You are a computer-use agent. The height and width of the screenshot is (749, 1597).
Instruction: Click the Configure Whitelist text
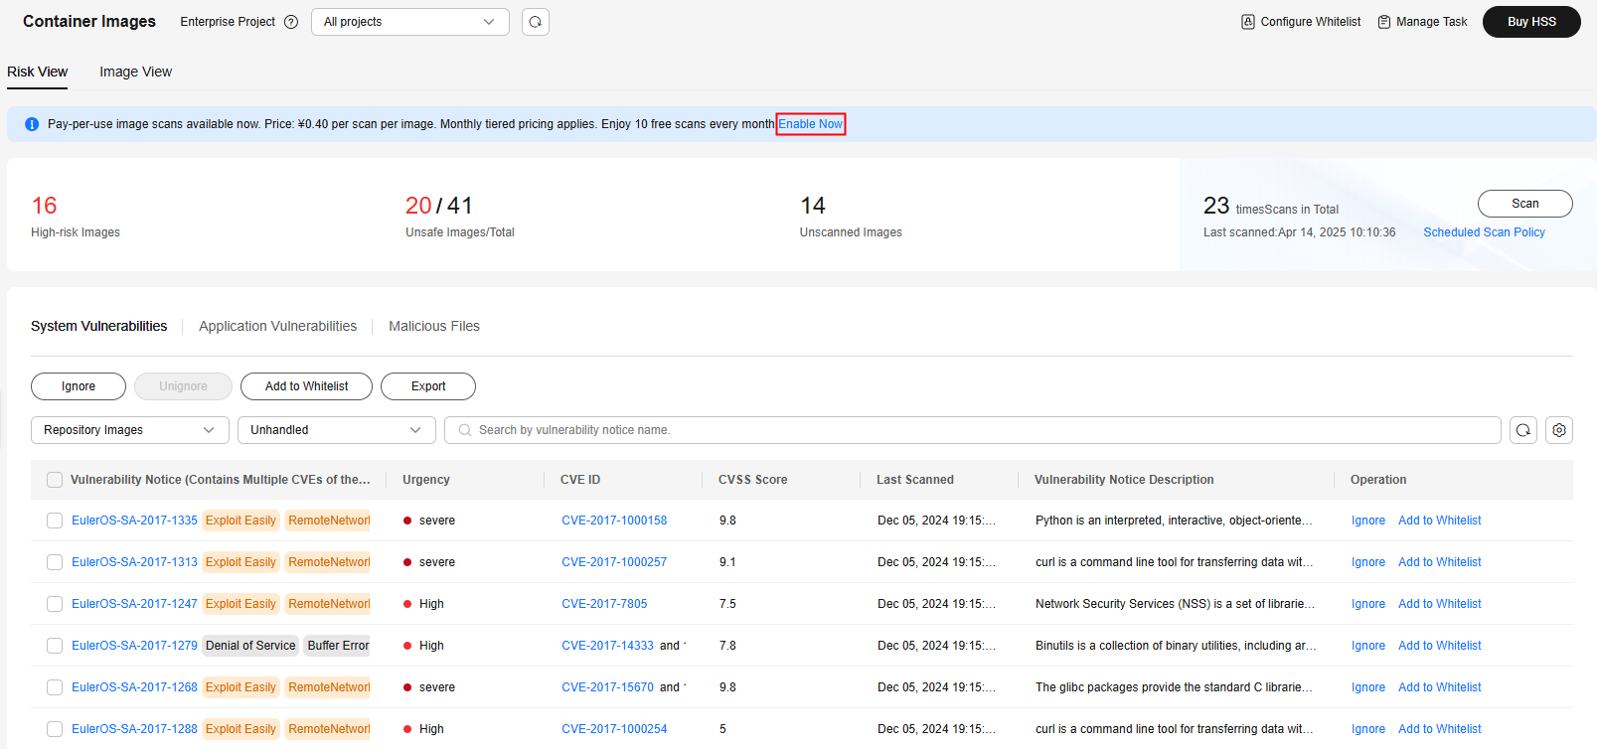[x=1311, y=22]
